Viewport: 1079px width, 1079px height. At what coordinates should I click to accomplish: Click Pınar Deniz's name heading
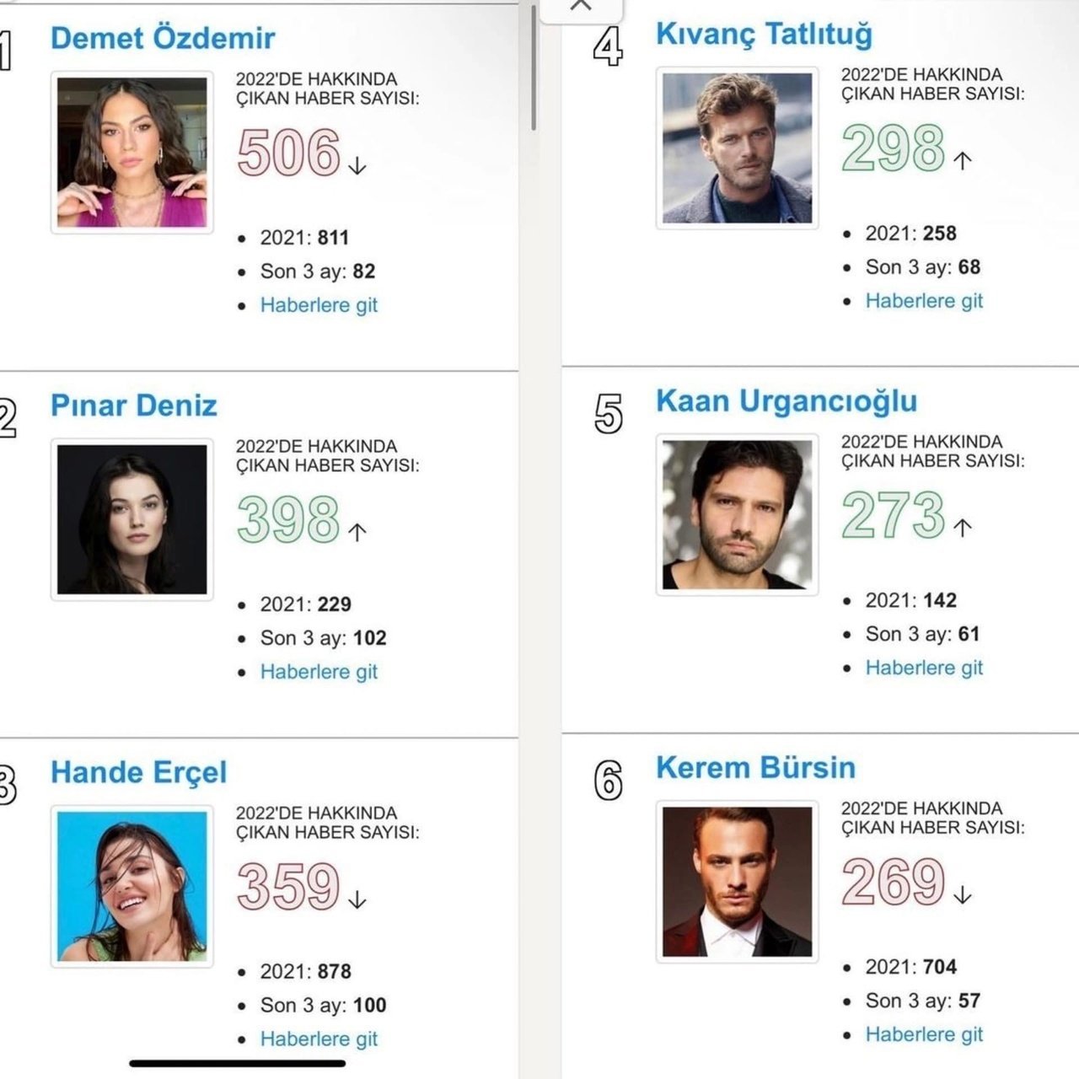(x=134, y=405)
